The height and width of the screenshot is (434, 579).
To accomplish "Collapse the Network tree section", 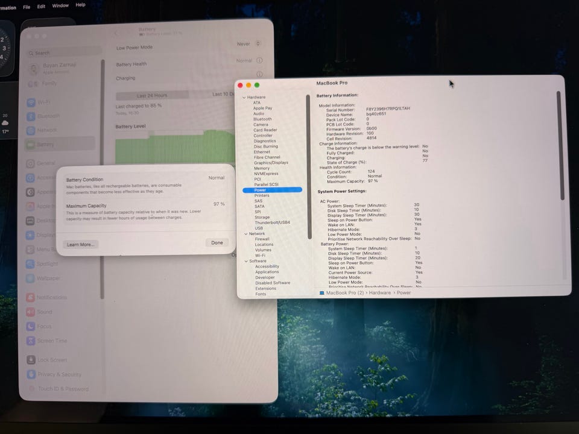I will (x=246, y=234).
